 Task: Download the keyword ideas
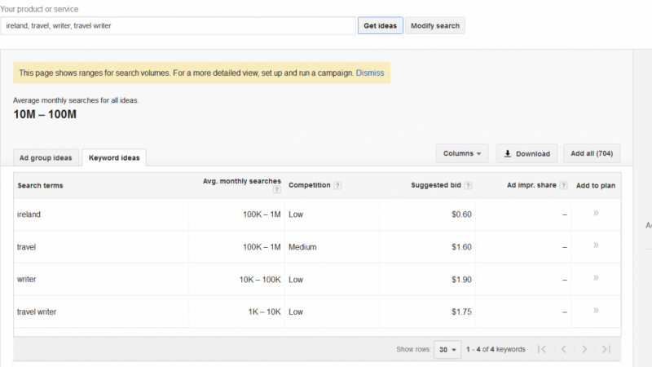click(526, 153)
